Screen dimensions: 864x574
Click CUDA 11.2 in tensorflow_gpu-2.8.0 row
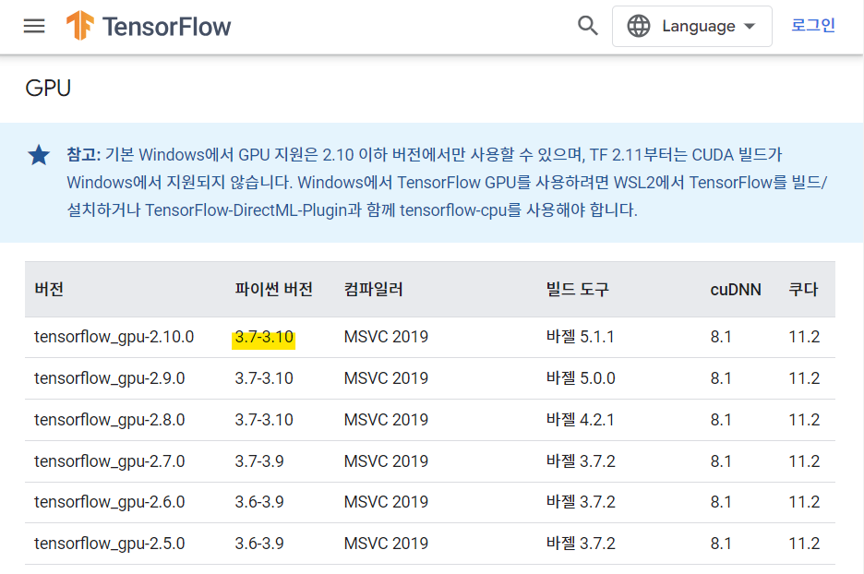pos(804,420)
